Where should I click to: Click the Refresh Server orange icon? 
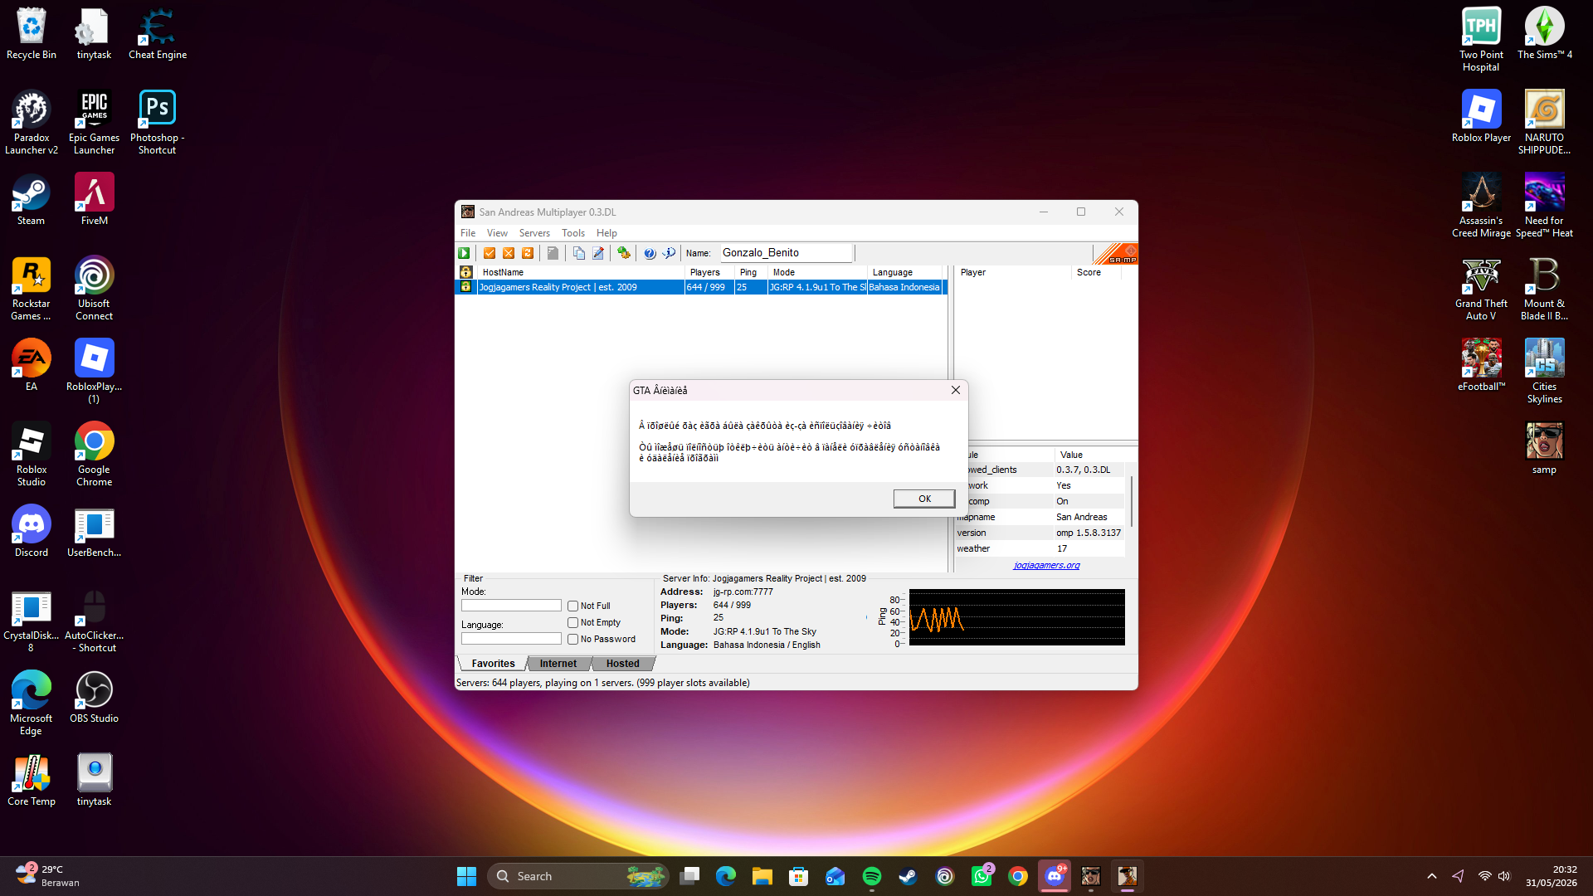[x=528, y=253]
